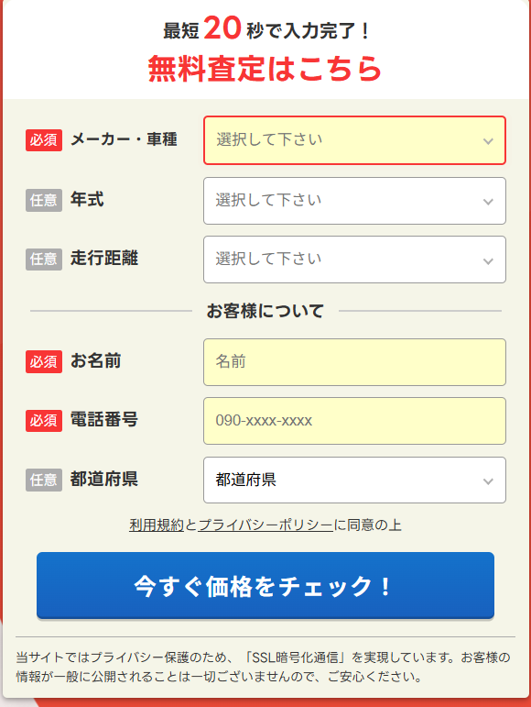Open the 年式 select box
This screenshot has height=707, width=531.
point(354,201)
